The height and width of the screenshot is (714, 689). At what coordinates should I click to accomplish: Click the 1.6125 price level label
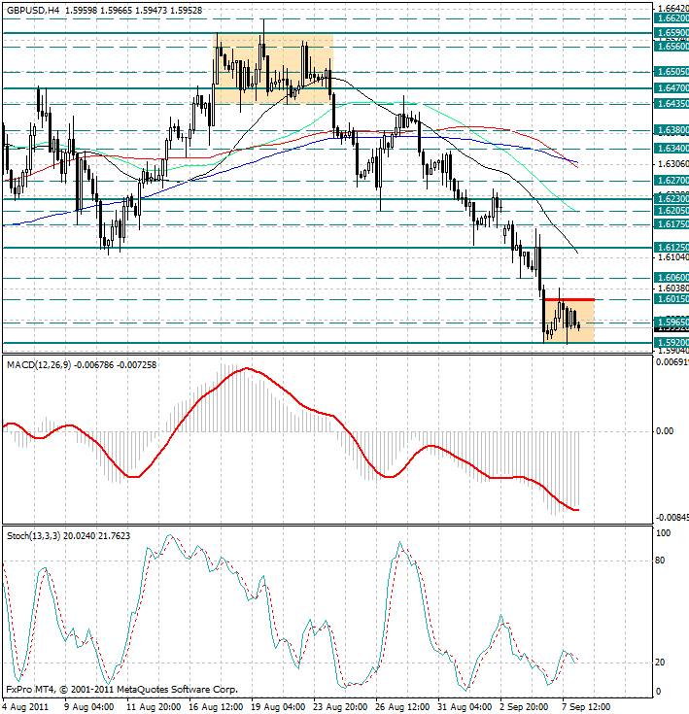tap(672, 248)
